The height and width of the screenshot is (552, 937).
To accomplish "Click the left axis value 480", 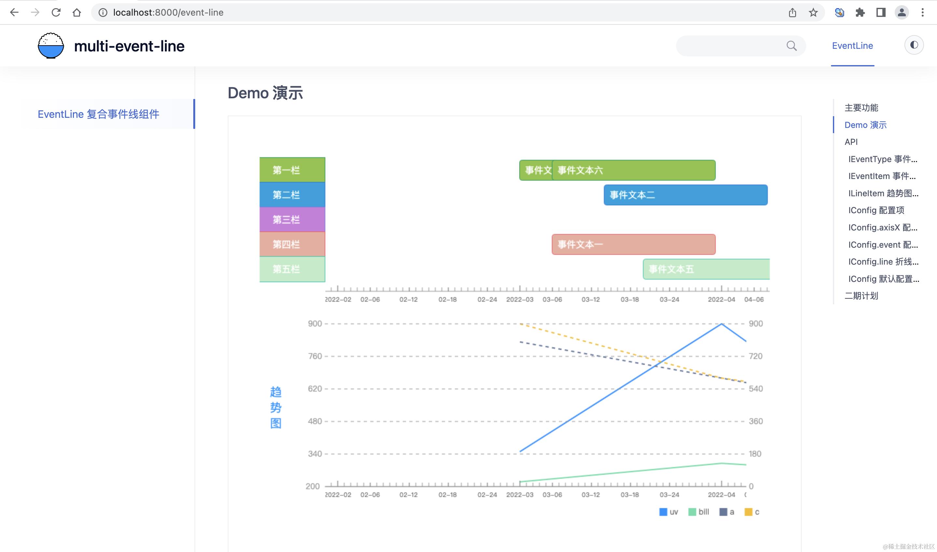I will coord(315,421).
